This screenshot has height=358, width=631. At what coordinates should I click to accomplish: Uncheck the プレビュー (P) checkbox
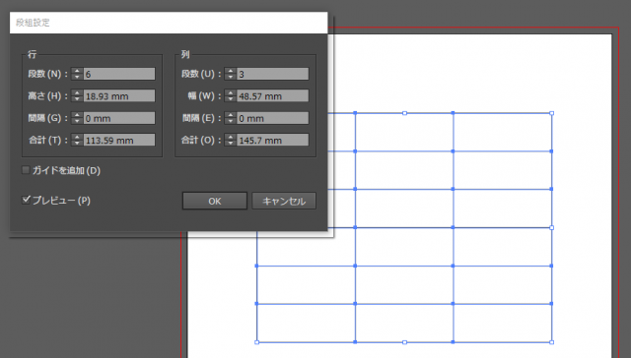click(26, 200)
